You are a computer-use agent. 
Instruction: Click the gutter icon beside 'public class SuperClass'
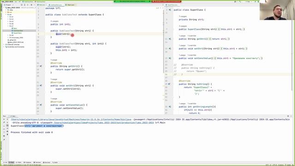pos(170,10)
